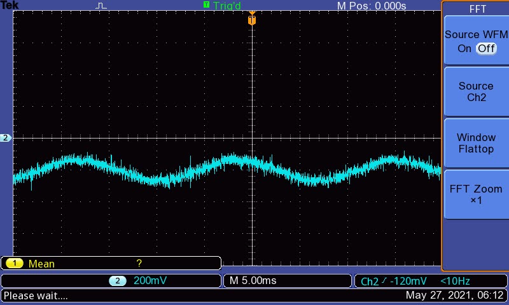Open the Window Flattop selection
The height and width of the screenshot is (305, 509).
click(x=475, y=143)
